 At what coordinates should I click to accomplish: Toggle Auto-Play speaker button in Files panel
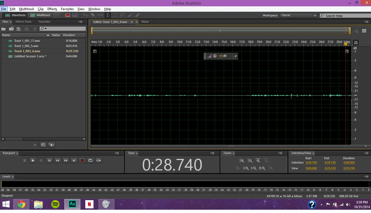pyautogui.click(x=51, y=145)
